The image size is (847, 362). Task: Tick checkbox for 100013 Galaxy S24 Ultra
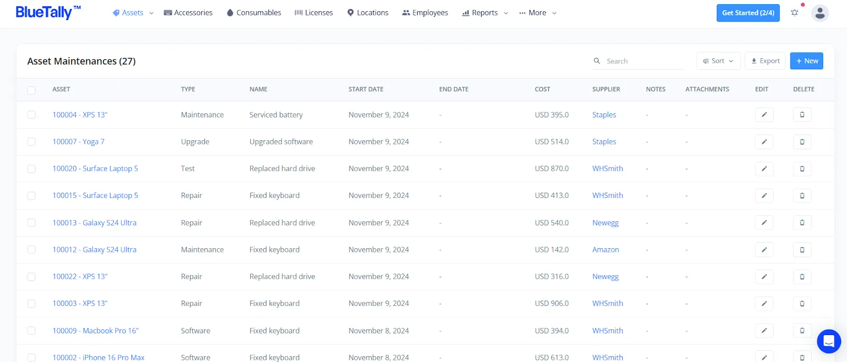(x=32, y=223)
